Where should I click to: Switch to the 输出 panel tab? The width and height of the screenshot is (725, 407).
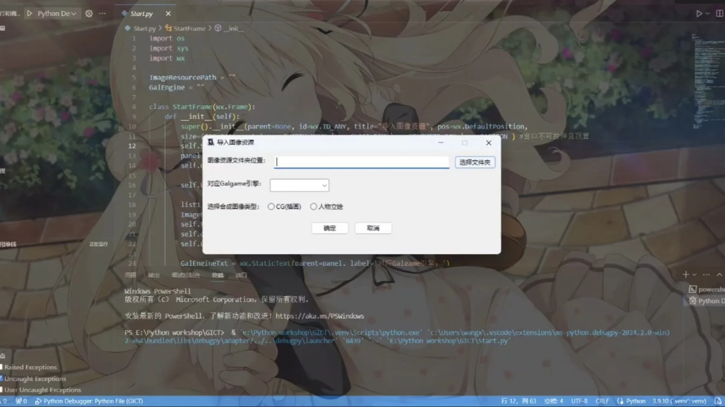coord(154,275)
